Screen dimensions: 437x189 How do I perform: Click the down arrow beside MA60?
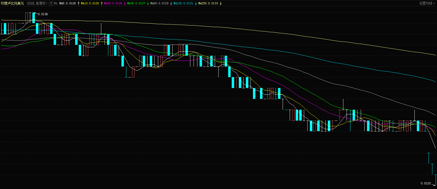pyautogui.click(x=171, y=4)
